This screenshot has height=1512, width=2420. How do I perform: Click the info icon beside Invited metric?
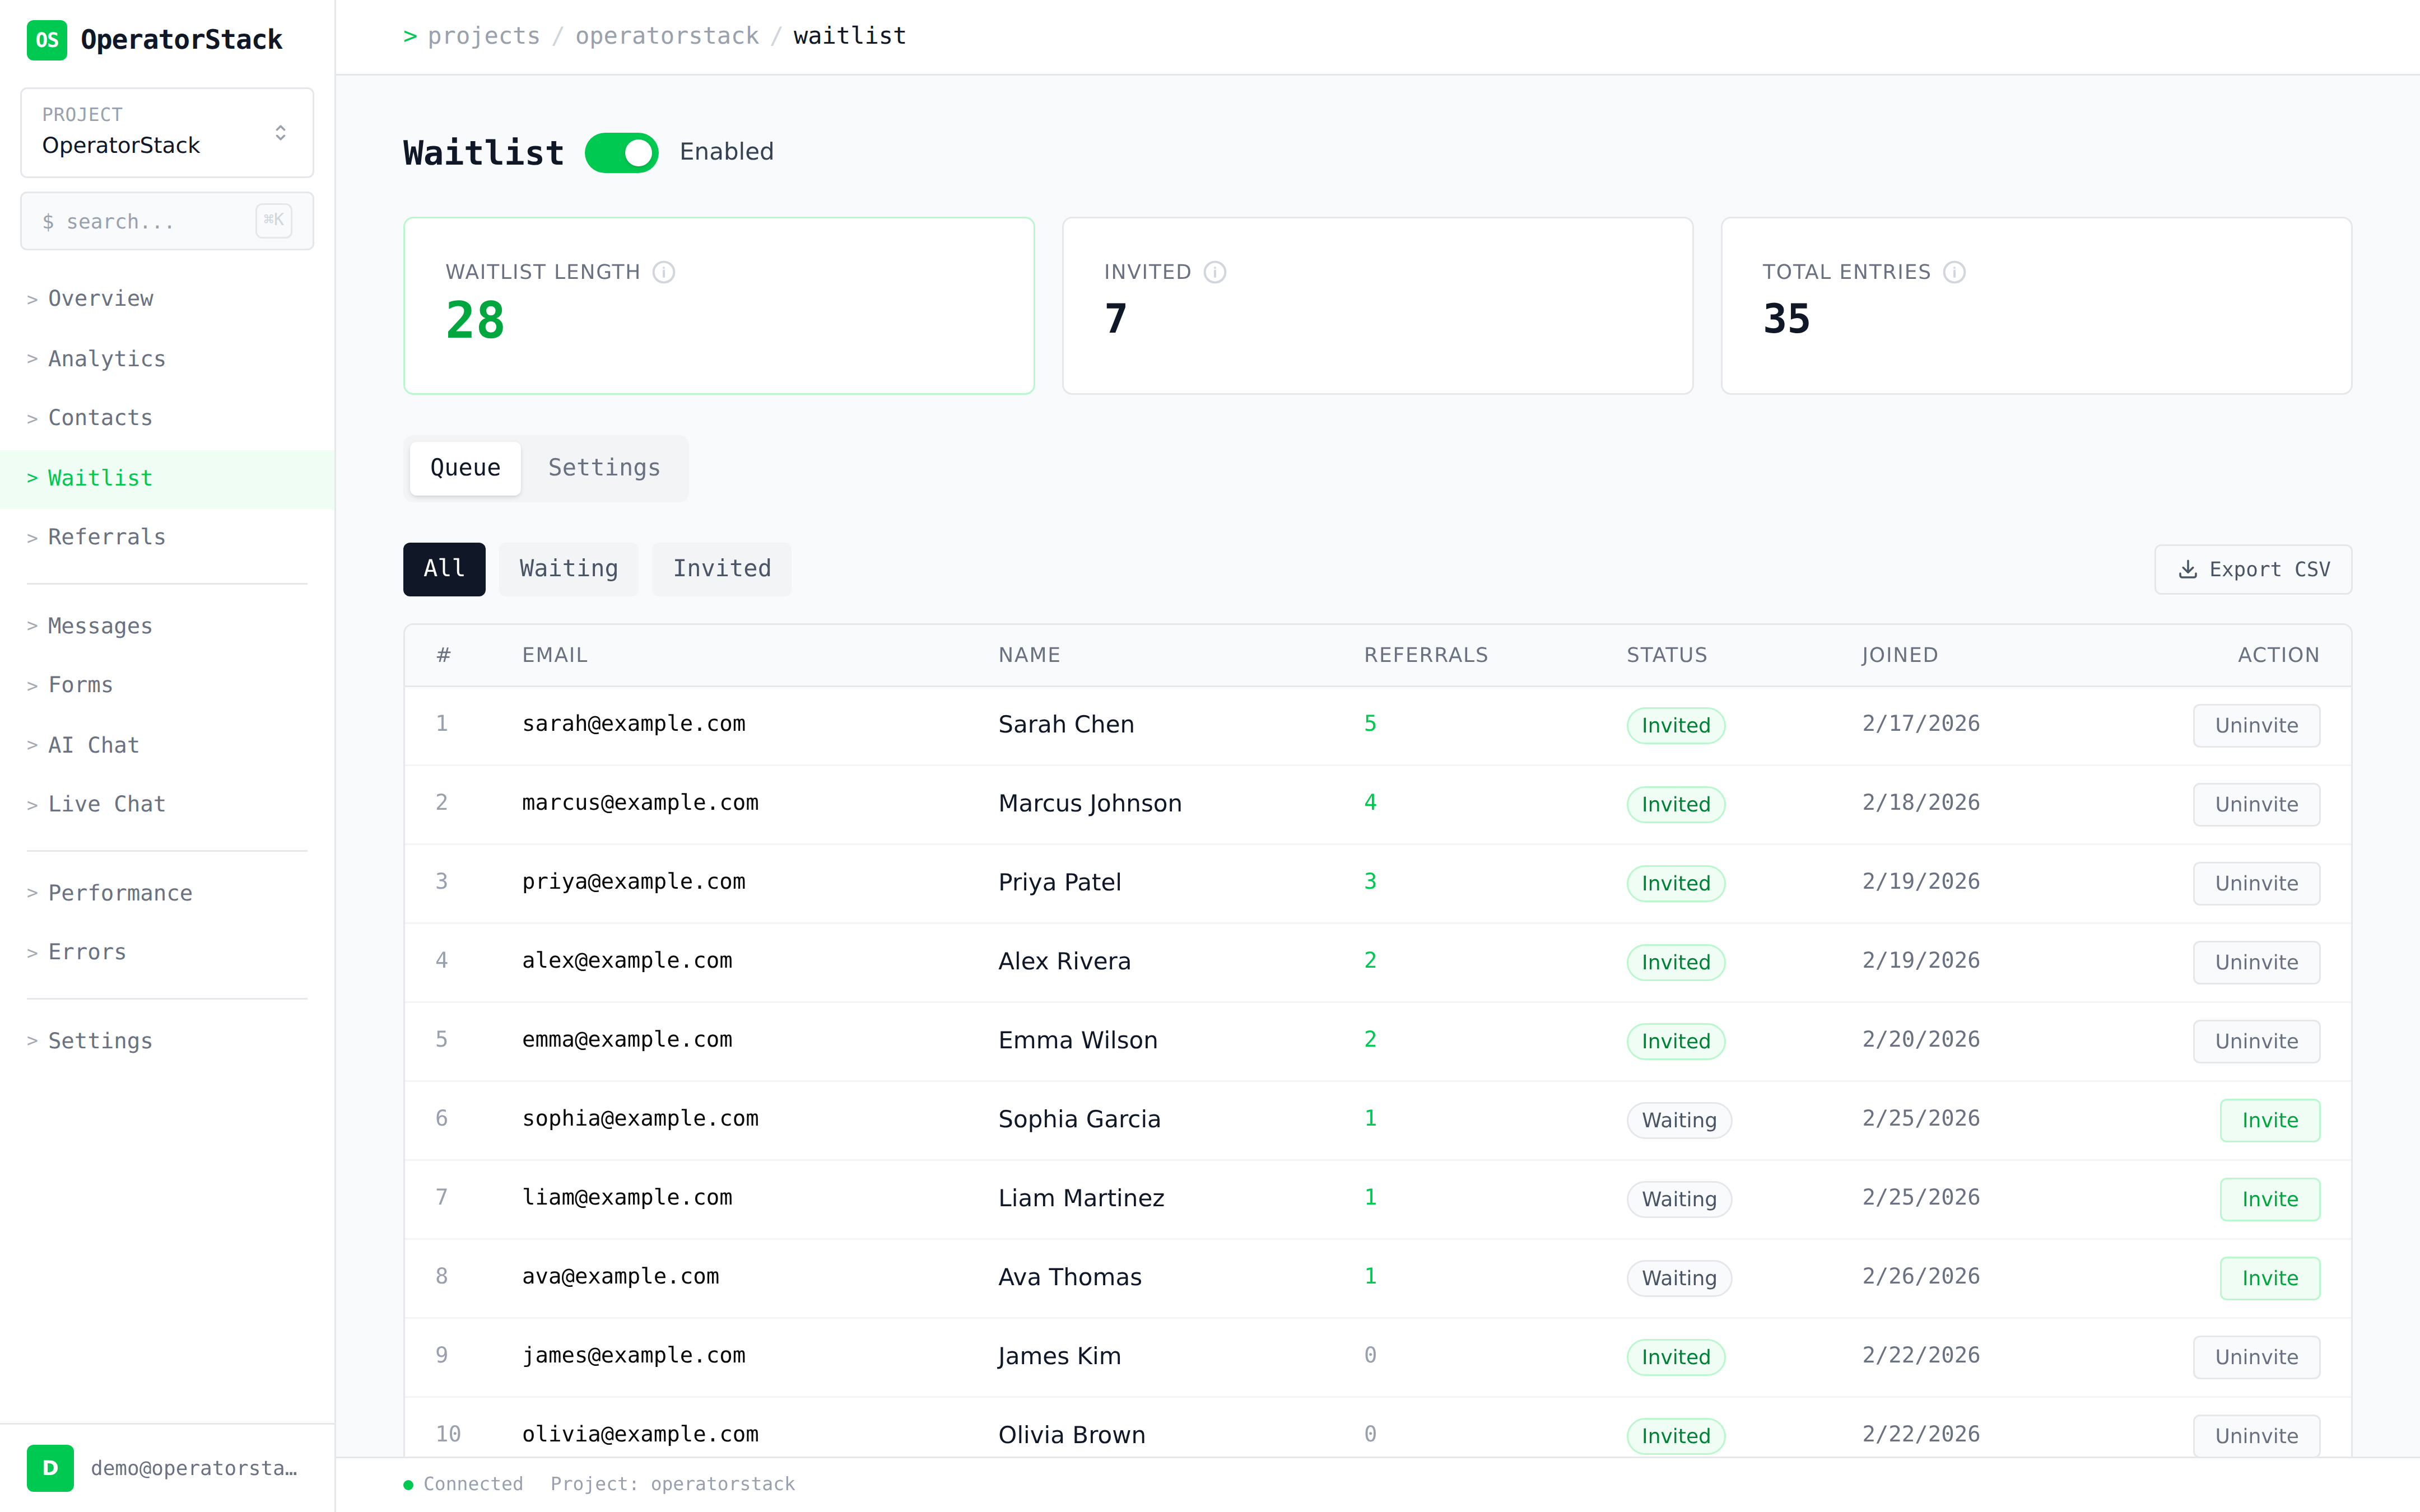(1215, 271)
